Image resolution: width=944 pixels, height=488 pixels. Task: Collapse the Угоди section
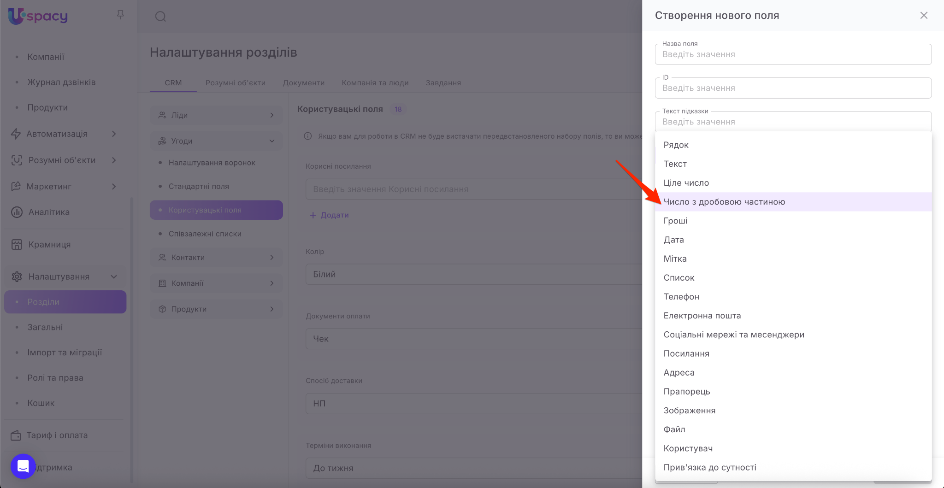272,141
